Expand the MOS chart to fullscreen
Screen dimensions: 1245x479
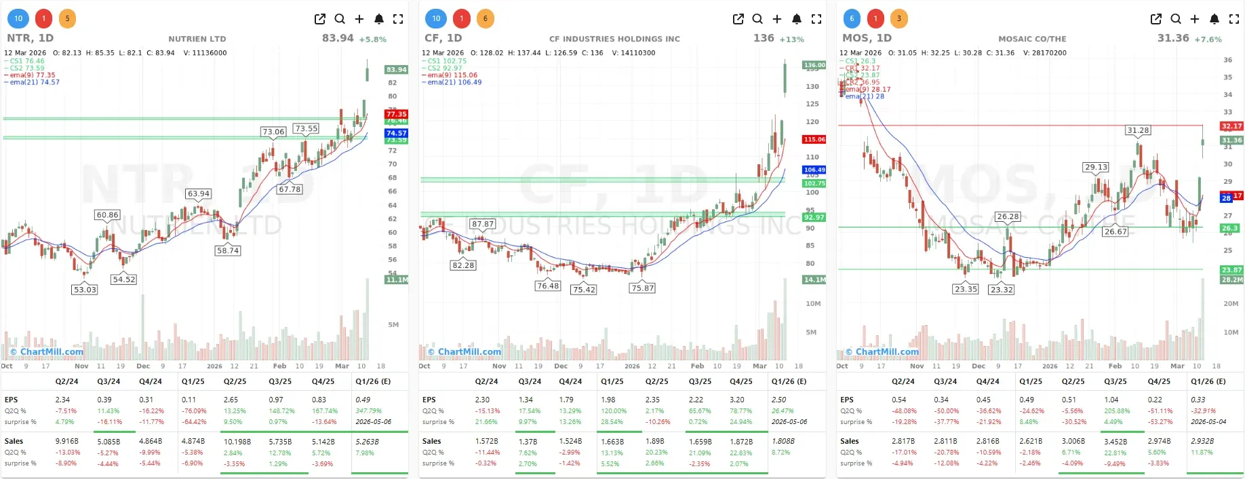pos(1234,19)
